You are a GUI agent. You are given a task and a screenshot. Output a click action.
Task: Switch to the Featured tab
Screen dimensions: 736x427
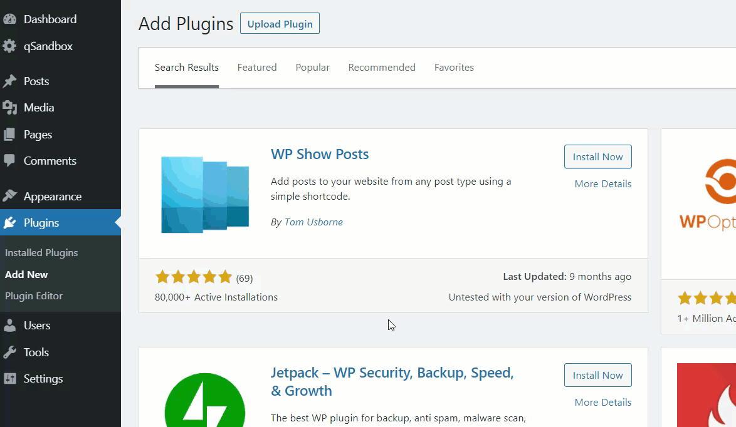pyautogui.click(x=257, y=68)
